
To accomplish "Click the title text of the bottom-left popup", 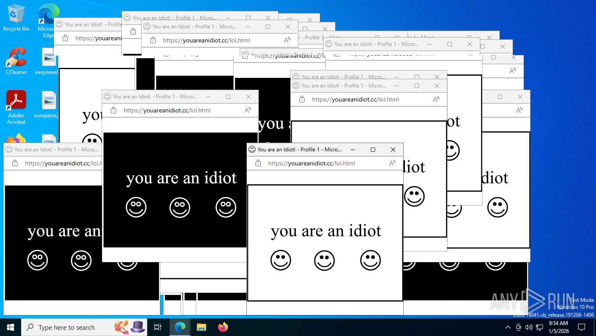I will point(57,149).
